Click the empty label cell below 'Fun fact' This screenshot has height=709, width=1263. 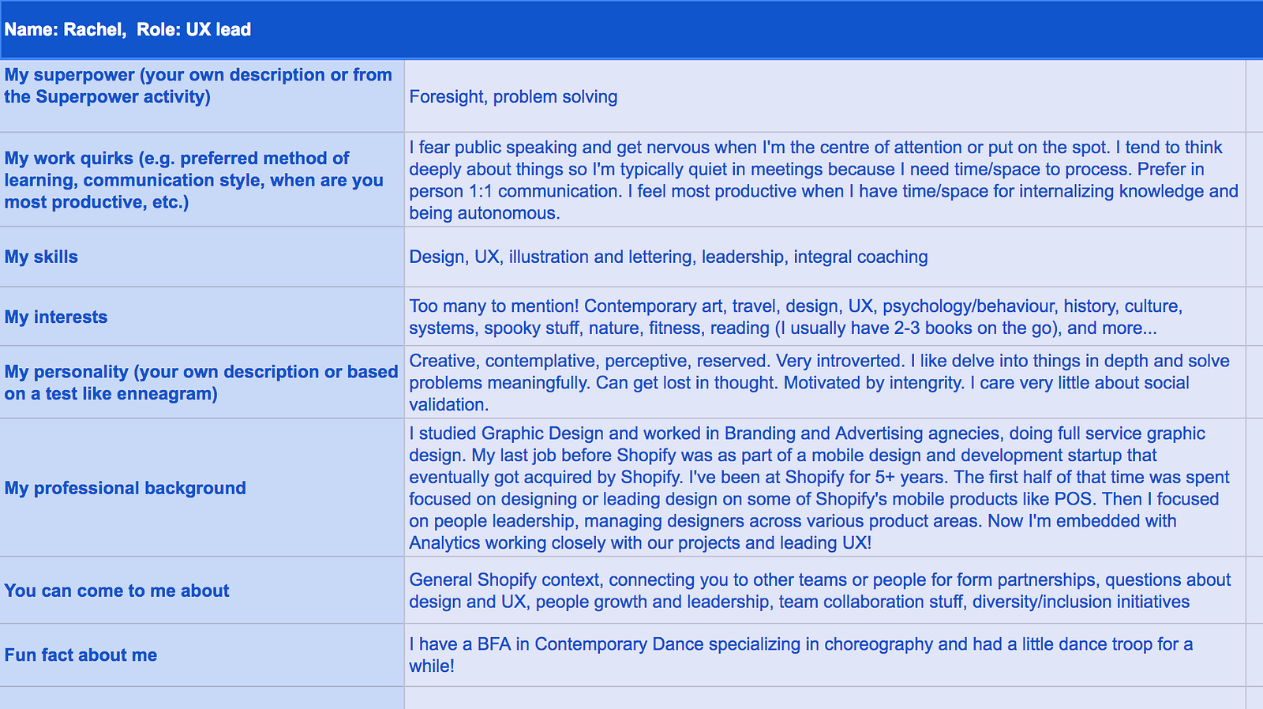coord(202,698)
